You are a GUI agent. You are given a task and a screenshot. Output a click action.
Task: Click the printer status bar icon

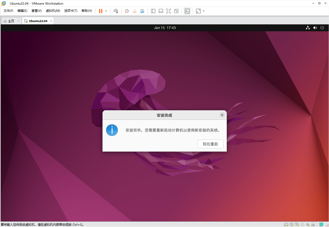(302, 224)
